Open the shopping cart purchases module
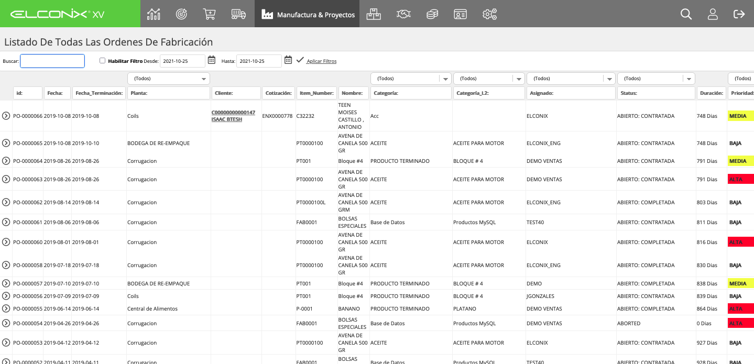754x364 pixels. click(209, 14)
